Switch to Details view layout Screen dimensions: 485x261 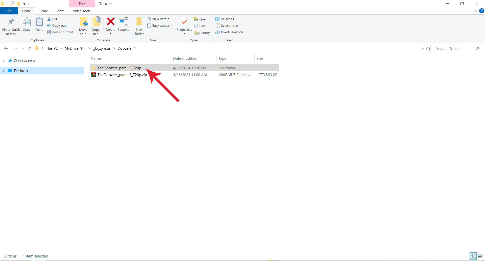(473, 256)
